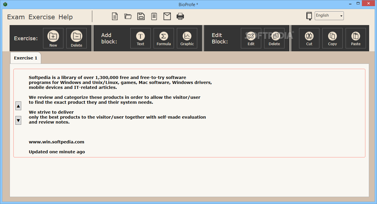Click the 'Updated one minute ago' text

(x=57, y=152)
